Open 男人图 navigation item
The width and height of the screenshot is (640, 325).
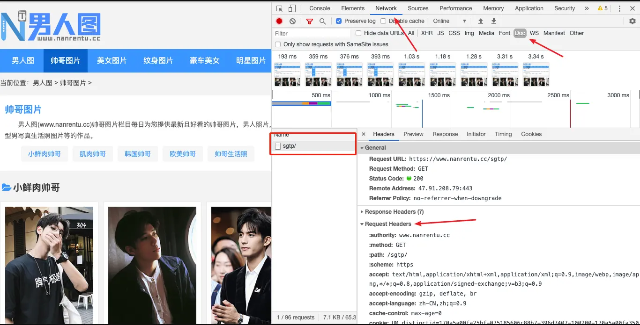(x=22, y=61)
